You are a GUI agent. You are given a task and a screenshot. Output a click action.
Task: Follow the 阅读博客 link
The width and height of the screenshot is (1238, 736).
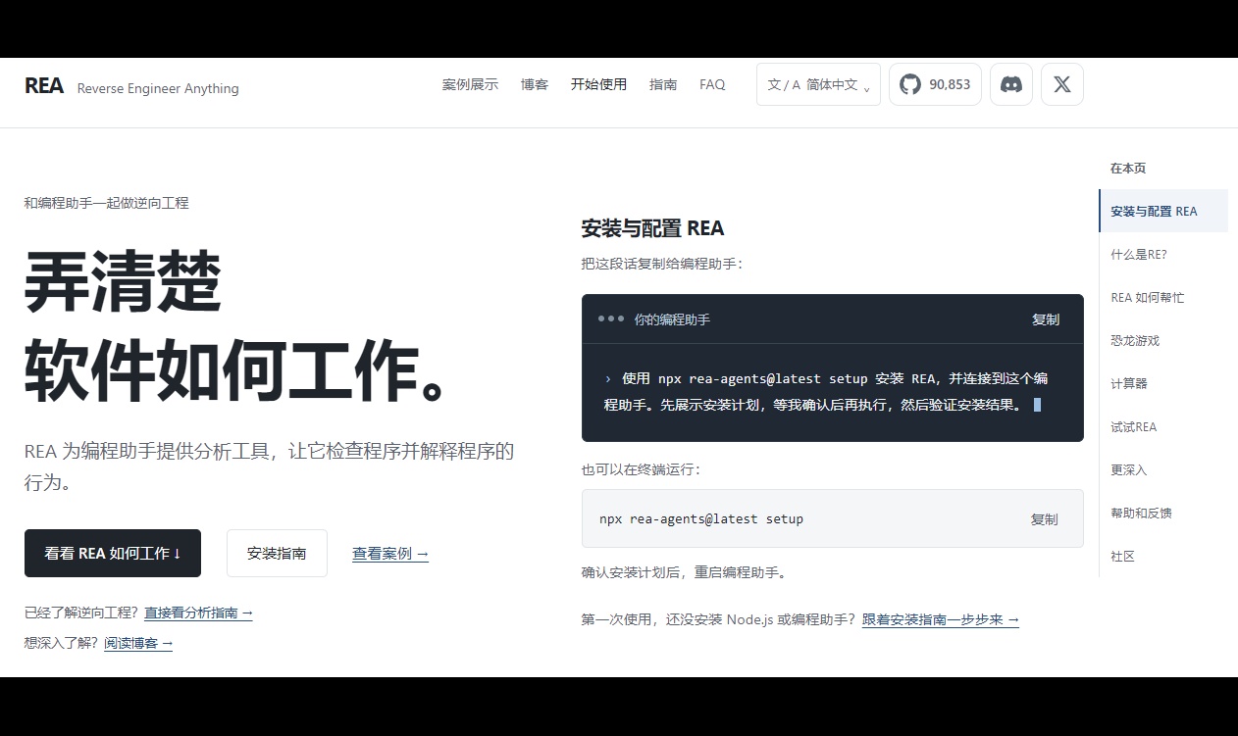(x=138, y=643)
